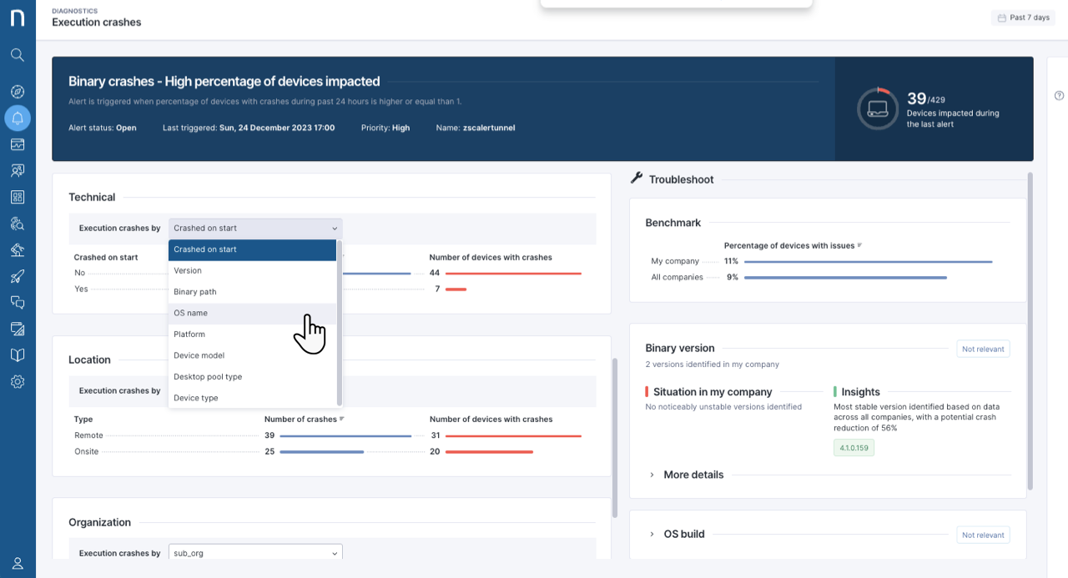
Task: Click zscalertunnel name in alert banner
Action: tap(489, 128)
